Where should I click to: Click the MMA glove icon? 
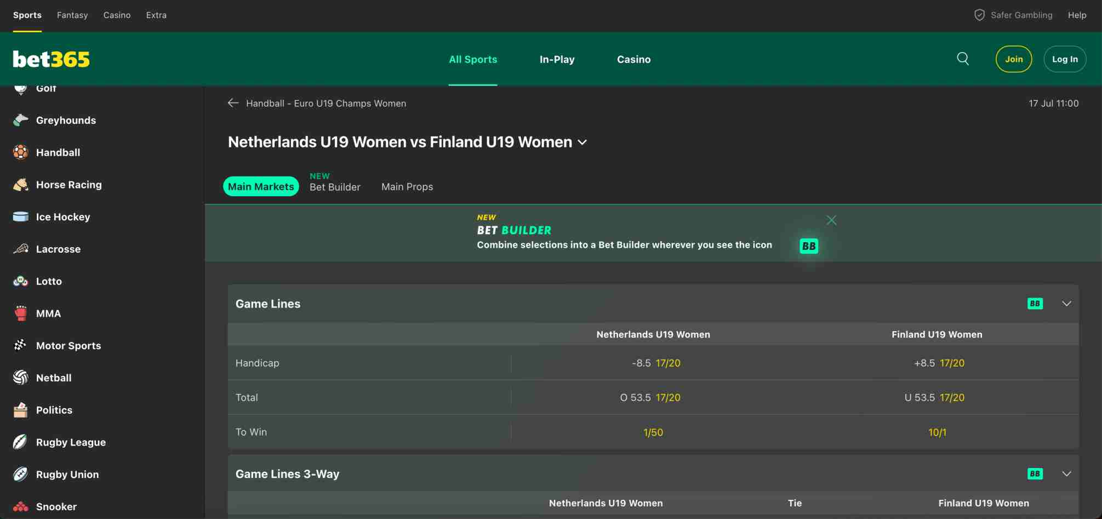[21, 313]
